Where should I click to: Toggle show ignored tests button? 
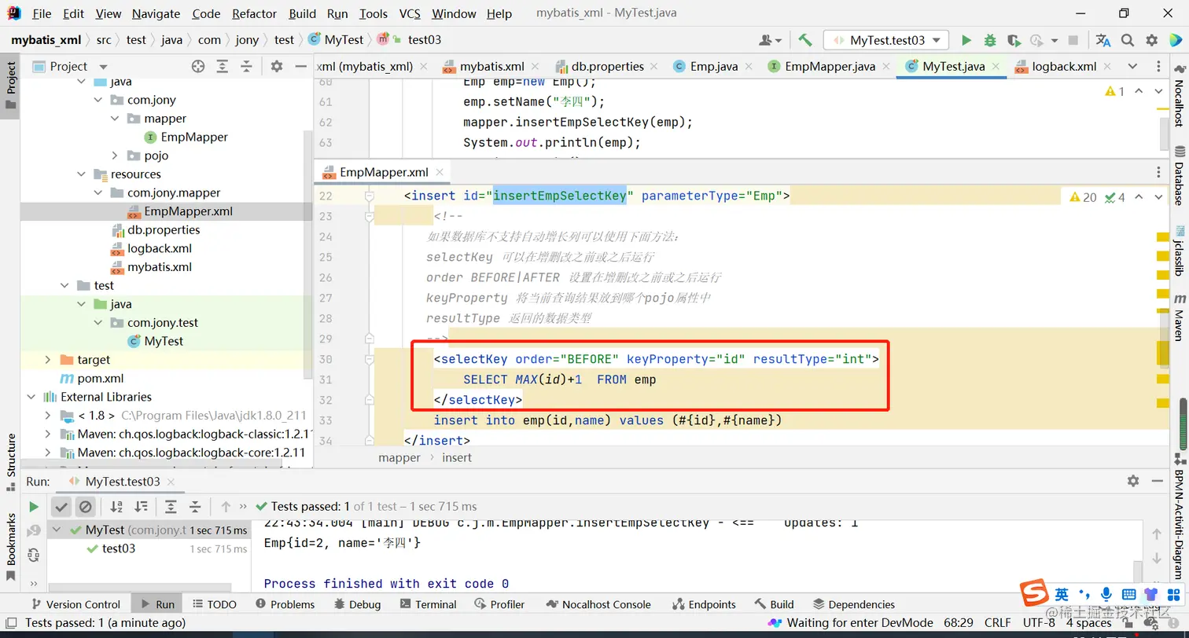tap(86, 507)
